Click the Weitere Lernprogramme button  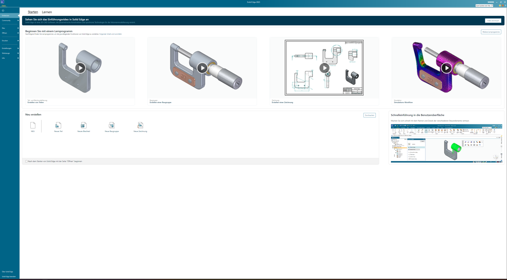pyautogui.click(x=491, y=32)
